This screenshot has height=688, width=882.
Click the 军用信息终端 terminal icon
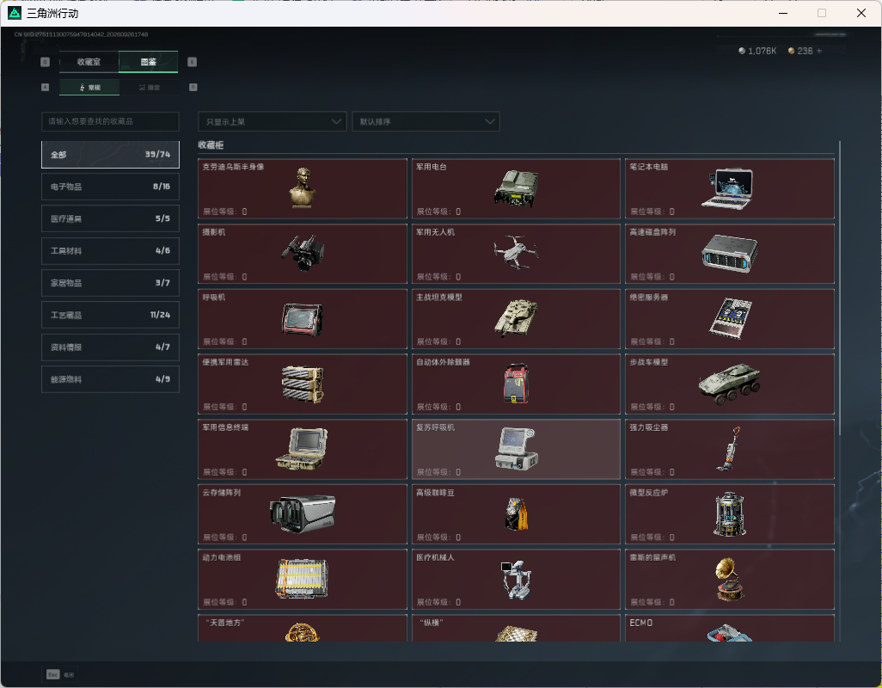pyautogui.click(x=302, y=448)
